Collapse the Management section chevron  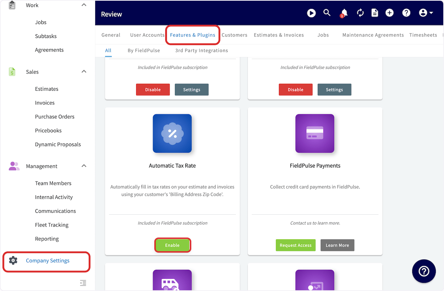[x=84, y=166]
